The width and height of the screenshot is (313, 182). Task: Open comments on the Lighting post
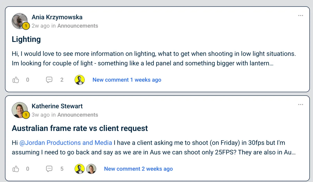pos(49,80)
